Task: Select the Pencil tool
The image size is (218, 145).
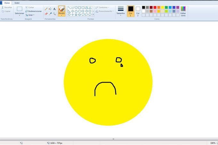Action: coord(46,9)
